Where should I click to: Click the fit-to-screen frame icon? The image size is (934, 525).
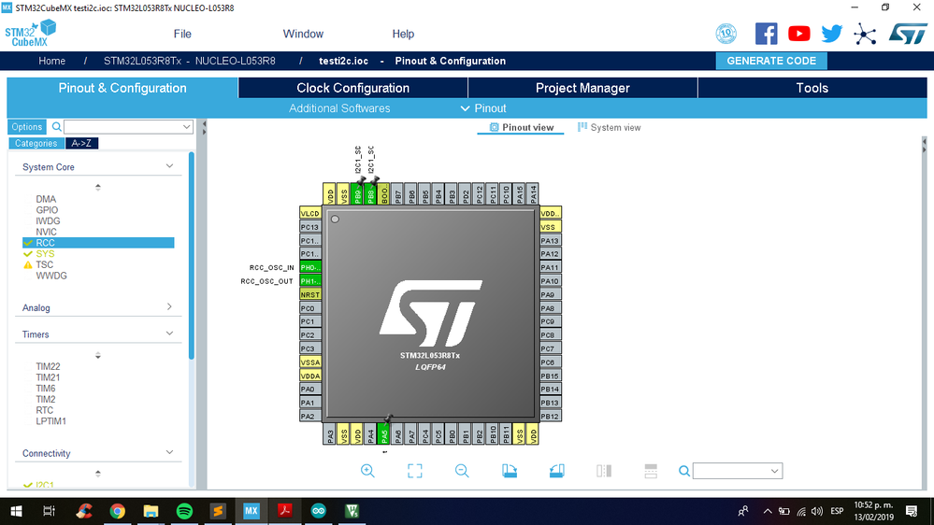click(414, 471)
